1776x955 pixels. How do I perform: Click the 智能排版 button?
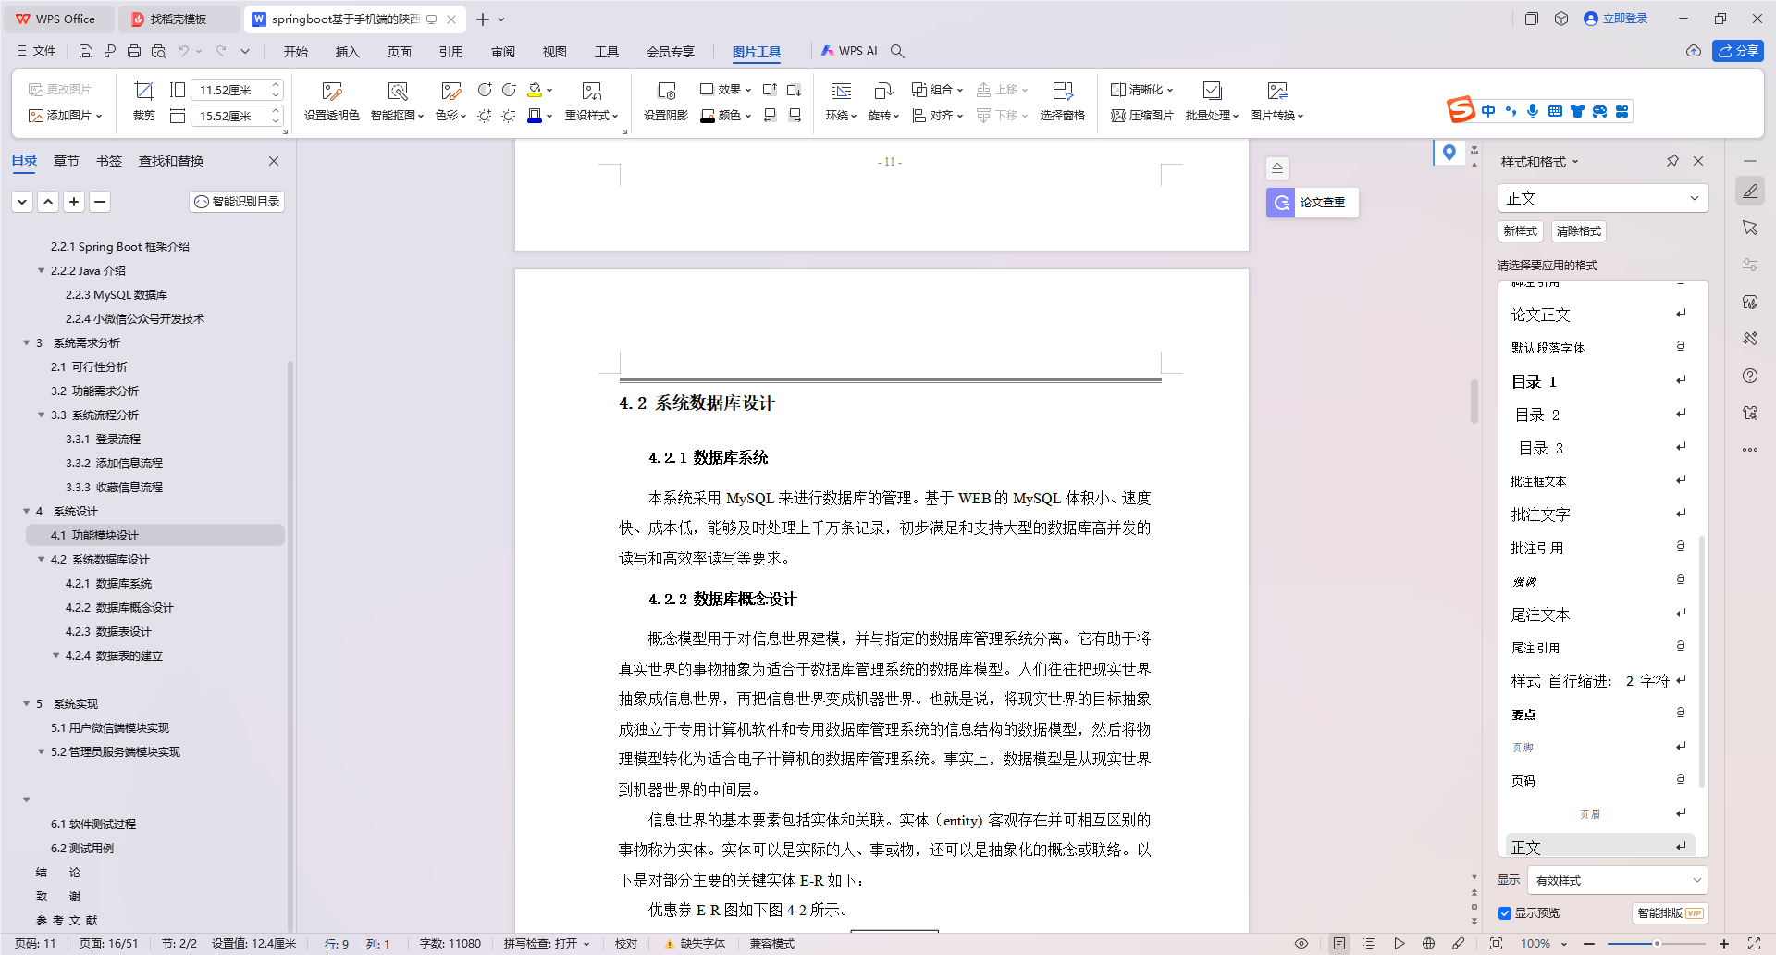pyautogui.click(x=1670, y=913)
